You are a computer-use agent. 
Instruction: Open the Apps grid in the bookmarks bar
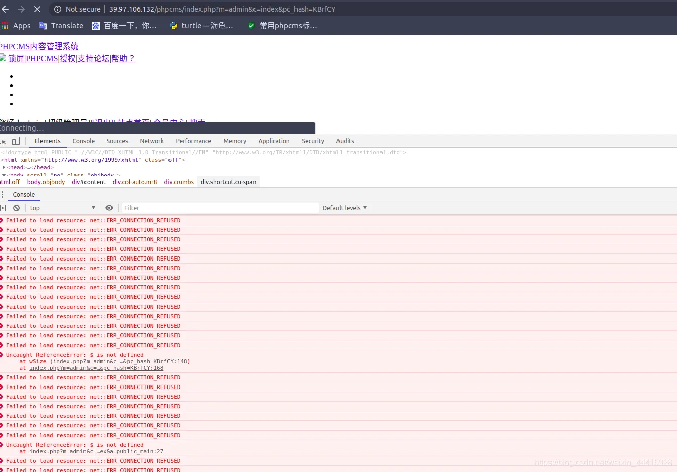(x=16, y=26)
